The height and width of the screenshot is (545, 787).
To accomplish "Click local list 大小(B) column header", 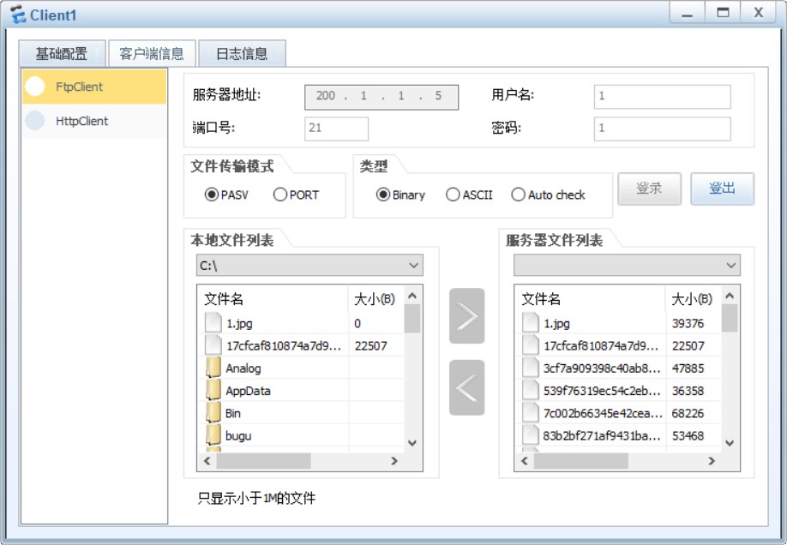I will pyautogui.click(x=376, y=299).
